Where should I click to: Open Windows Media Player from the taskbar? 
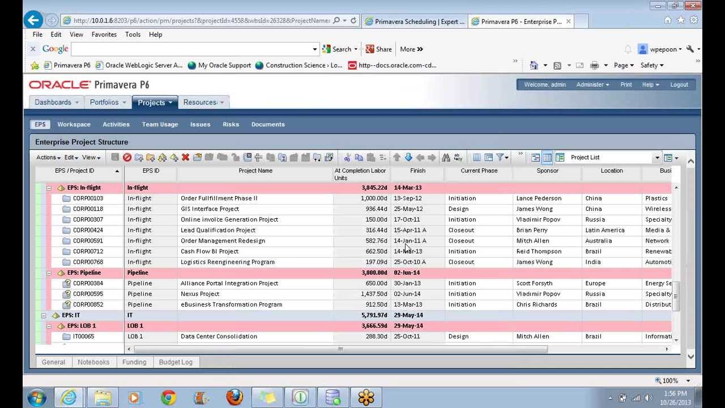click(135, 397)
